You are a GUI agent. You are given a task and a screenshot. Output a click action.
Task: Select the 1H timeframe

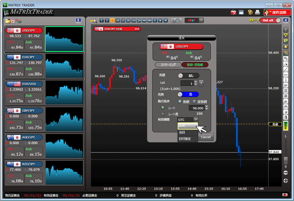coord(133,20)
